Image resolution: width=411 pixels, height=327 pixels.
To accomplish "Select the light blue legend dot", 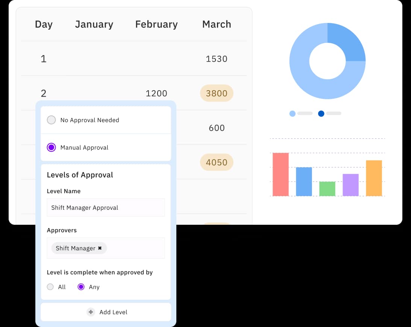I will tap(293, 113).
